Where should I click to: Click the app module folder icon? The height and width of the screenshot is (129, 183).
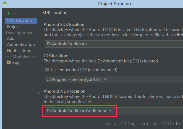click(x=9, y=62)
